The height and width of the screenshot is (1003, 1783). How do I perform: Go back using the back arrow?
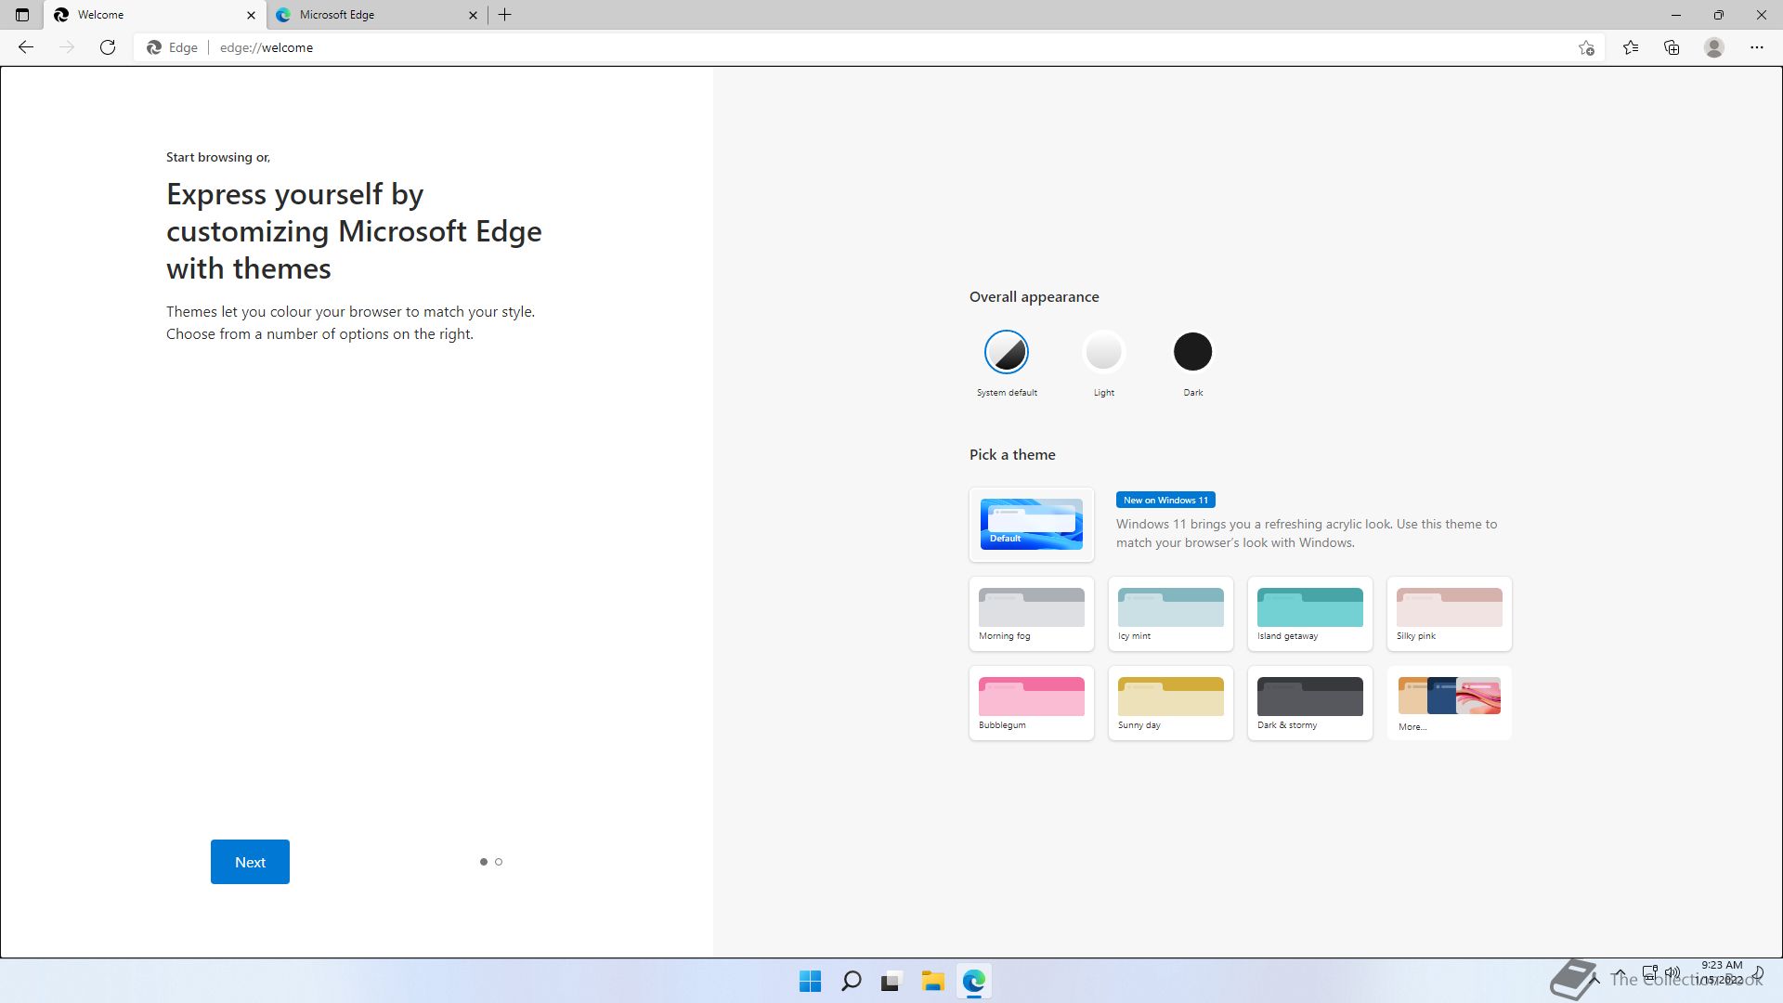[x=26, y=47]
